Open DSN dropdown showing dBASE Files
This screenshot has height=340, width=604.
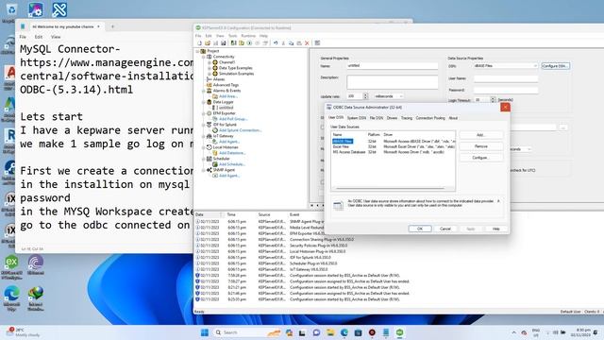[506, 66]
